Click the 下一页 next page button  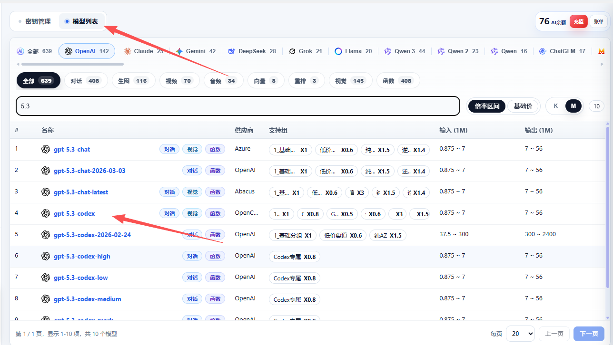point(589,334)
